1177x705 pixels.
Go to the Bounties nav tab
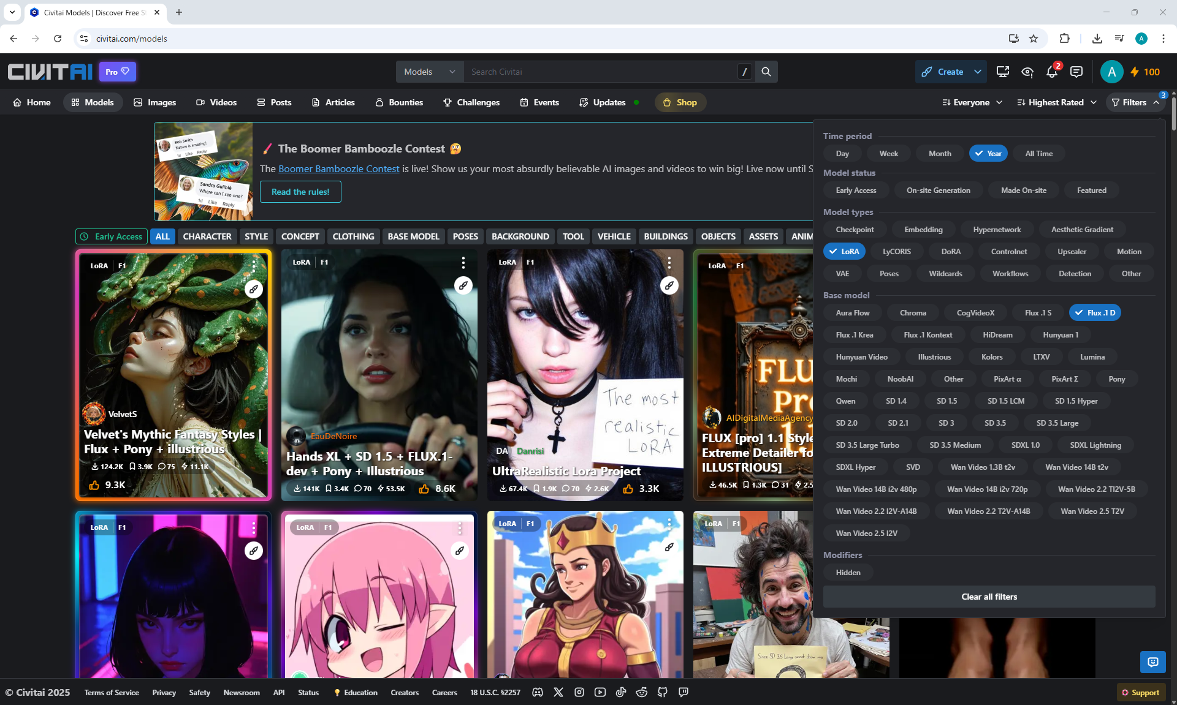[399, 102]
